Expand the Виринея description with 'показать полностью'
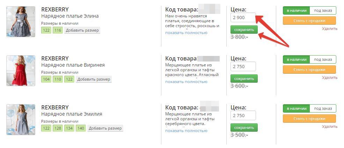This screenshot has height=148, width=344. (186, 82)
